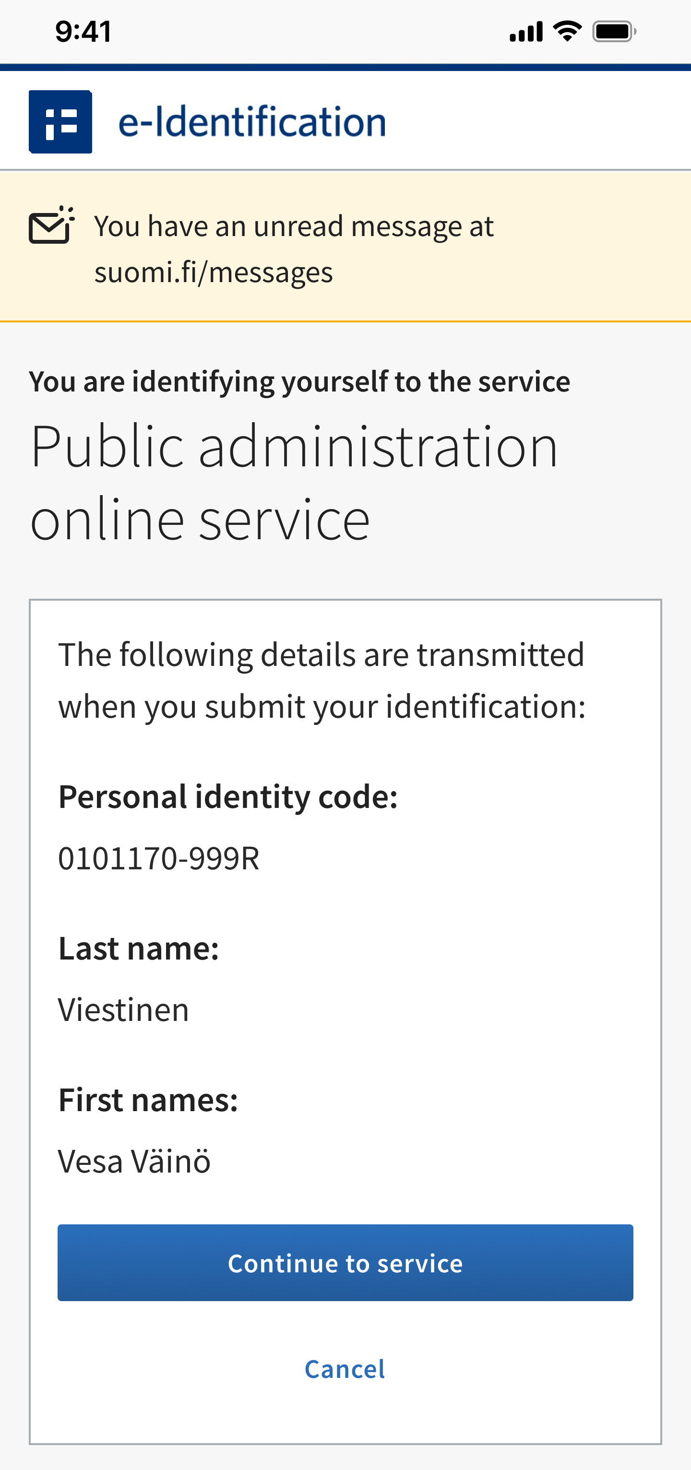Click the Cancel link
Screen dimensions: 691x1470
coord(345,1369)
